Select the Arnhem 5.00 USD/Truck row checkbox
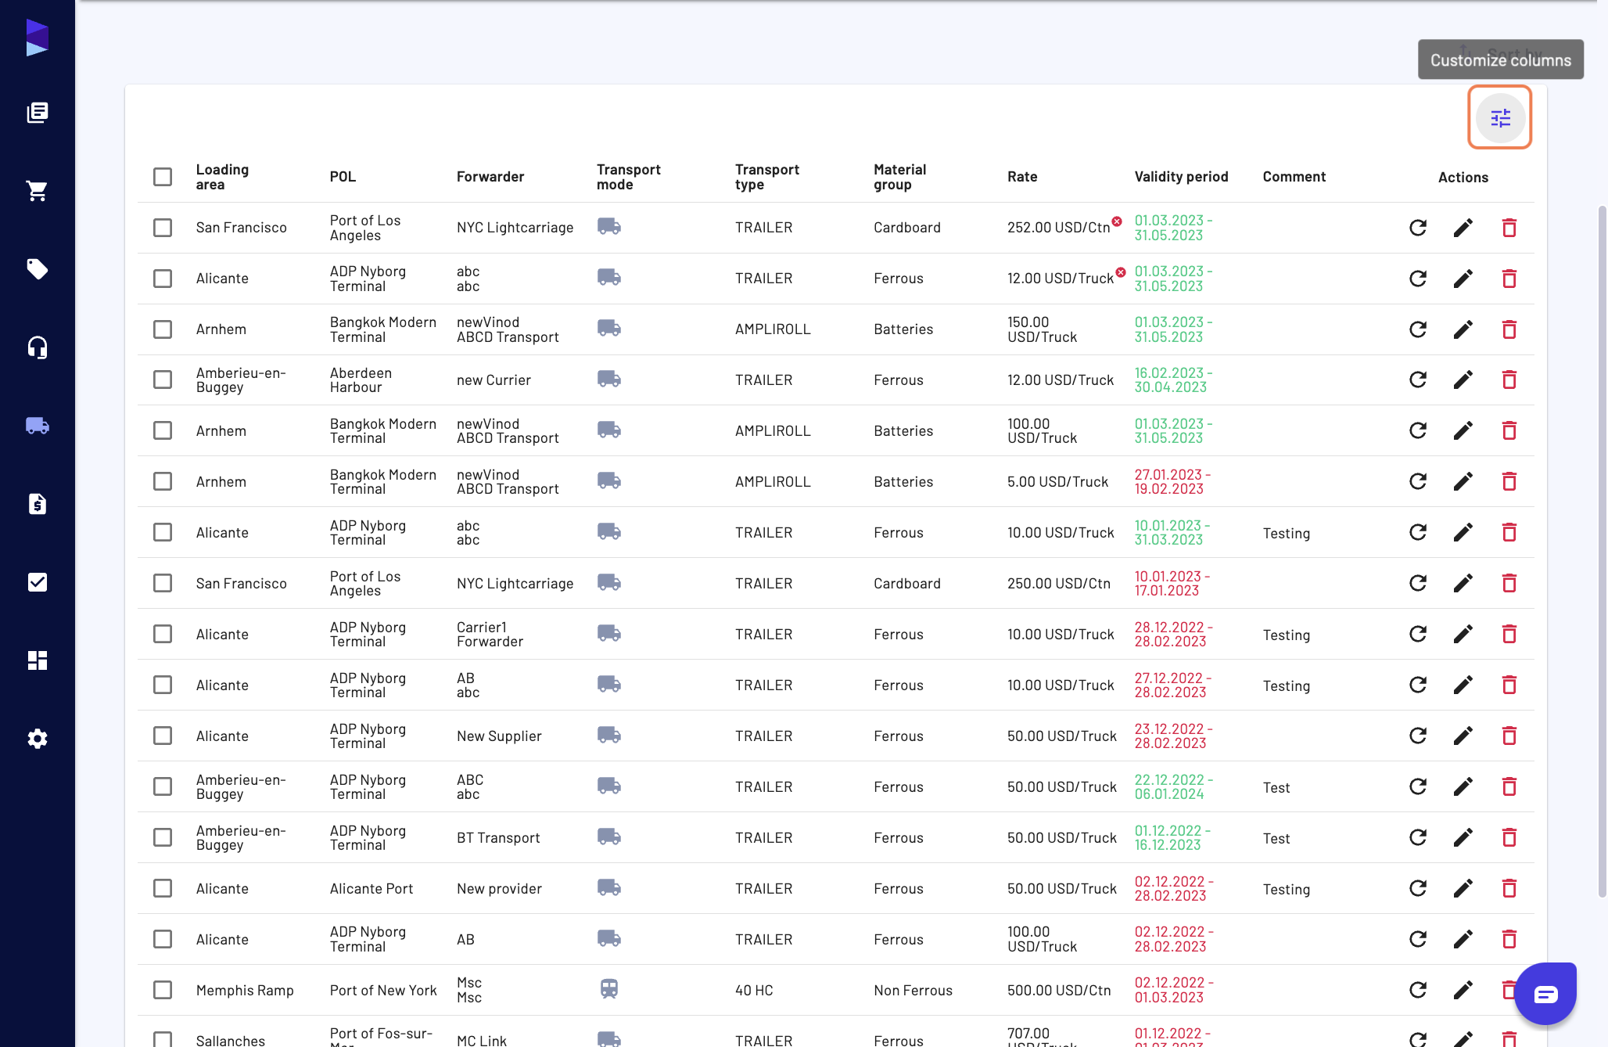The height and width of the screenshot is (1047, 1608). [x=163, y=481]
